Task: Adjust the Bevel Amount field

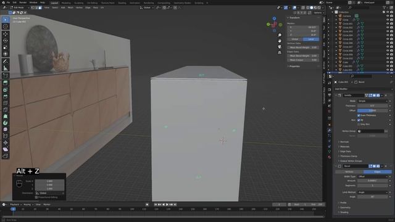Action: [x=372, y=181]
